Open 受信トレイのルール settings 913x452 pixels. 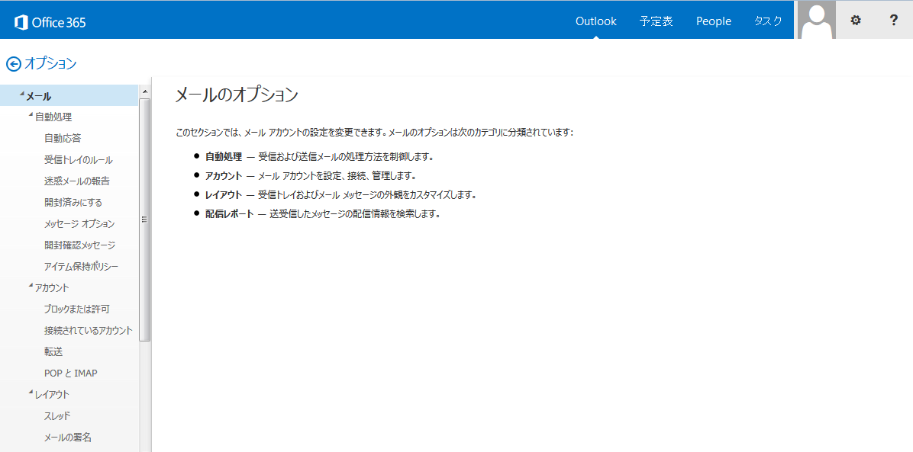coord(78,159)
